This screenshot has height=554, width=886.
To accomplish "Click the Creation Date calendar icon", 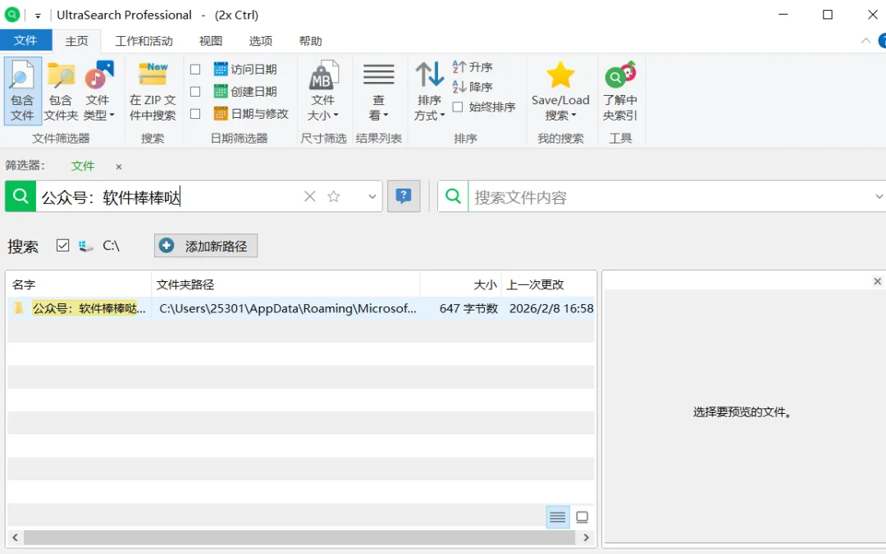I will click(221, 91).
